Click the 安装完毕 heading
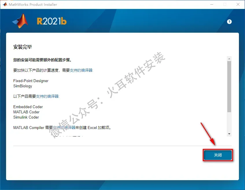The height and width of the screenshot is (190, 245). [x=23, y=47]
